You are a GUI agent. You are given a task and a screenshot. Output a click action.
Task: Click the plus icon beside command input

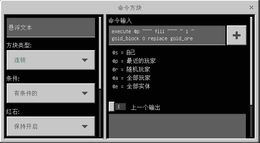(x=236, y=35)
